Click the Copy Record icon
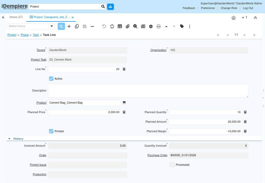 [77, 26]
